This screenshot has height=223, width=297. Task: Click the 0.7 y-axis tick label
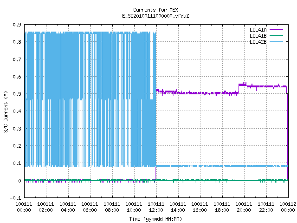pyautogui.click(x=17, y=59)
